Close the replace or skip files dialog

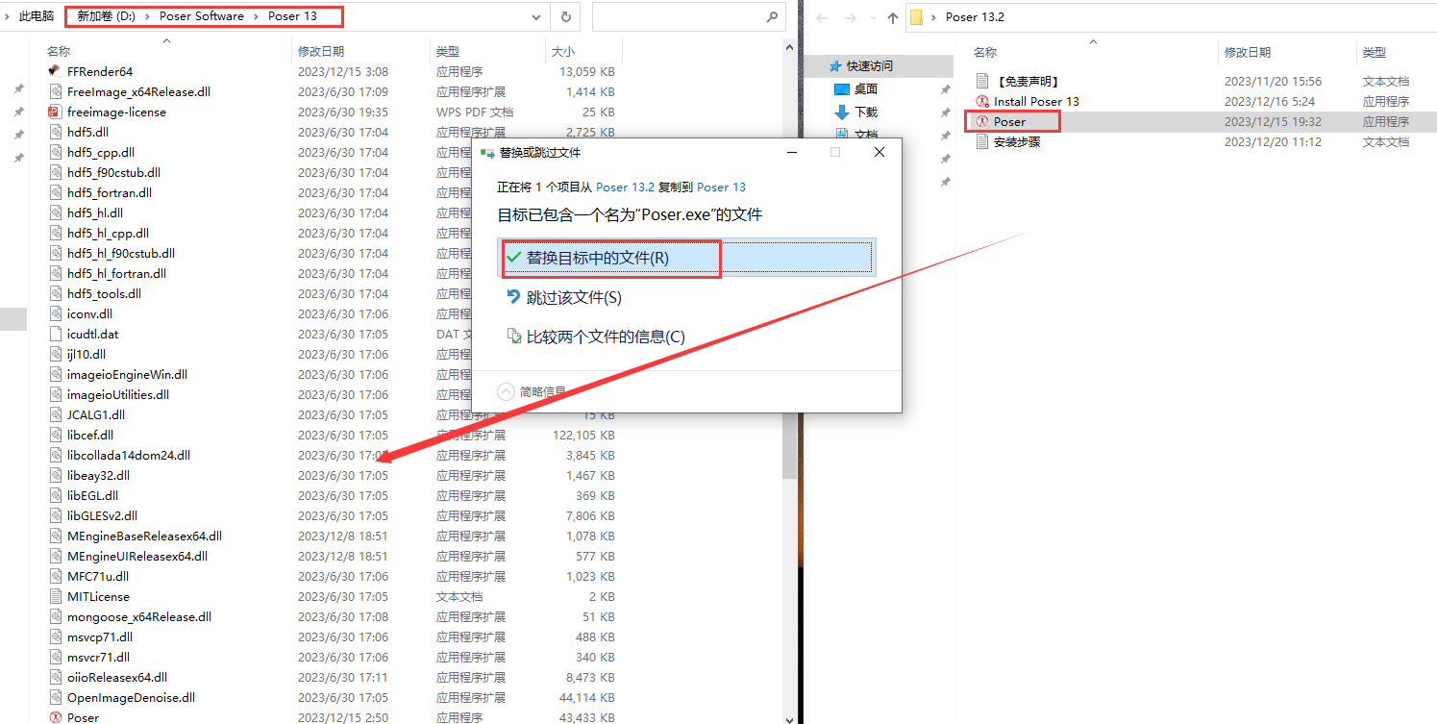pos(880,152)
